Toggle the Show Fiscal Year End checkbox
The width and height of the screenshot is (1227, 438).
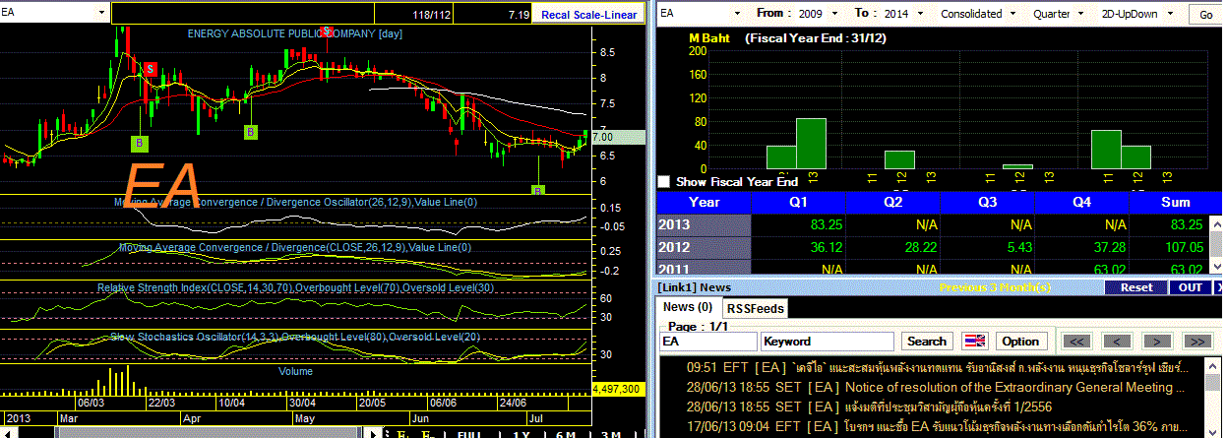(x=663, y=181)
